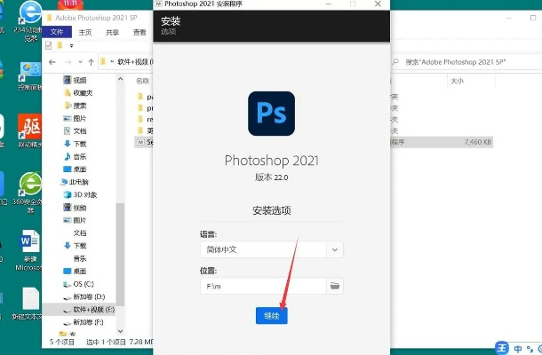Click the navigation pane scroll up arrow

tap(120, 79)
